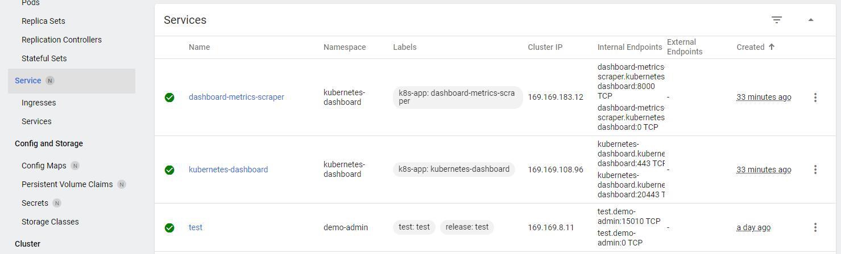Image resolution: width=841 pixels, height=254 pixels.
Task: Click the k8s-app: kubernetes-dashboard label chip
Action: pyautogui.click(x=454, y=170)
